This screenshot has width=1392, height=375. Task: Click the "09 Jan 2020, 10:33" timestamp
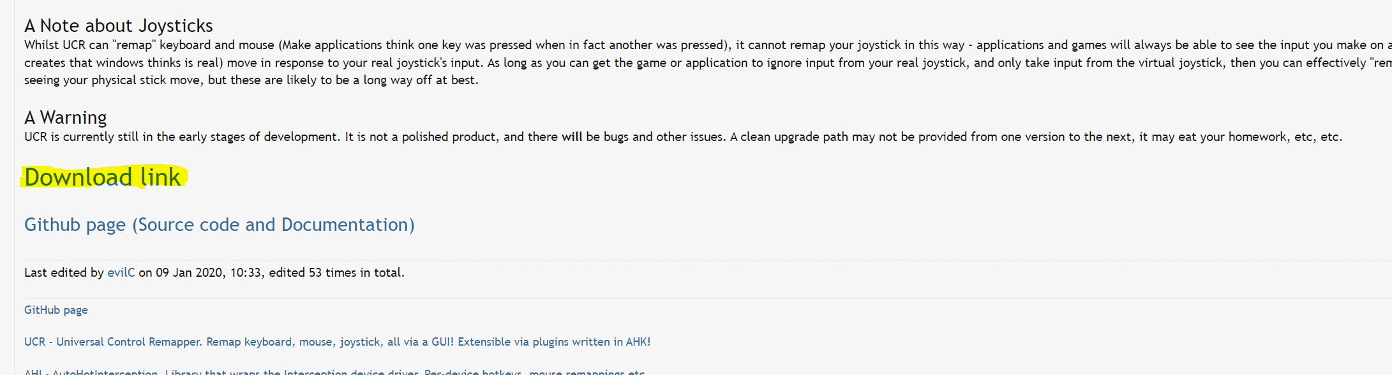click(x=209, y=272)
